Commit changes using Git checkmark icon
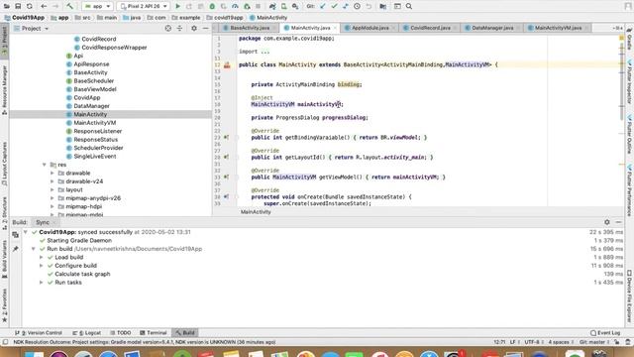 point(334,6)
